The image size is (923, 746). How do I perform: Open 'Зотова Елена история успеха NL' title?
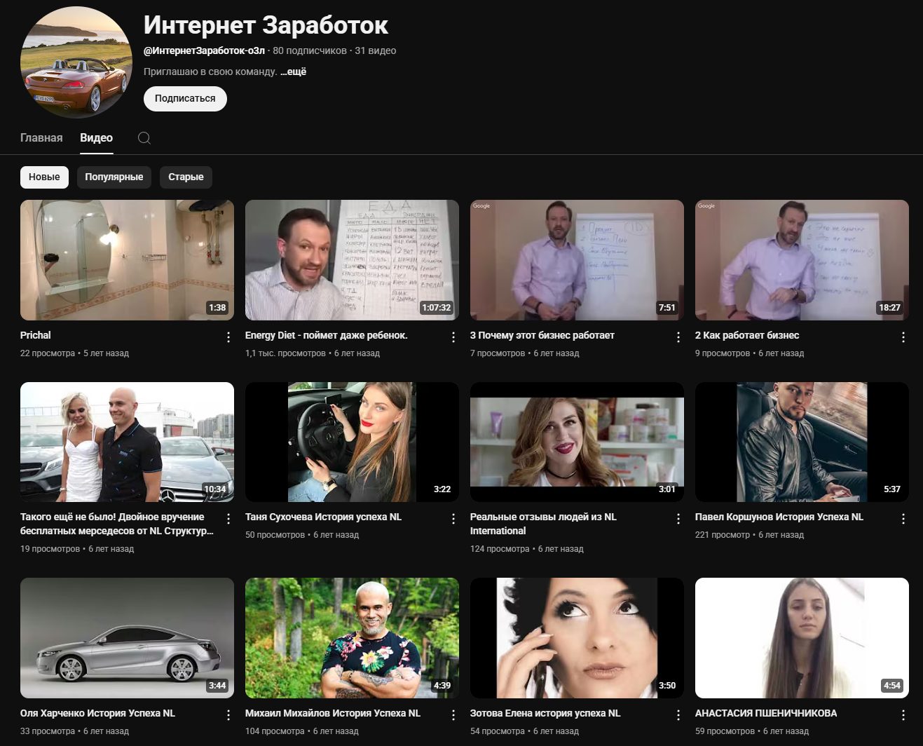545,713
